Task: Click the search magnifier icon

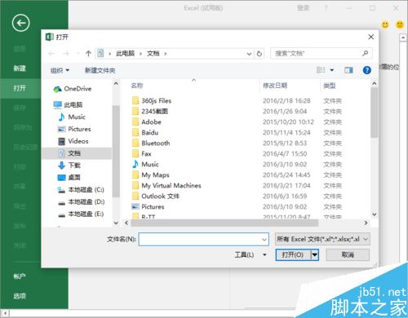Action: (x=366, y=53)
